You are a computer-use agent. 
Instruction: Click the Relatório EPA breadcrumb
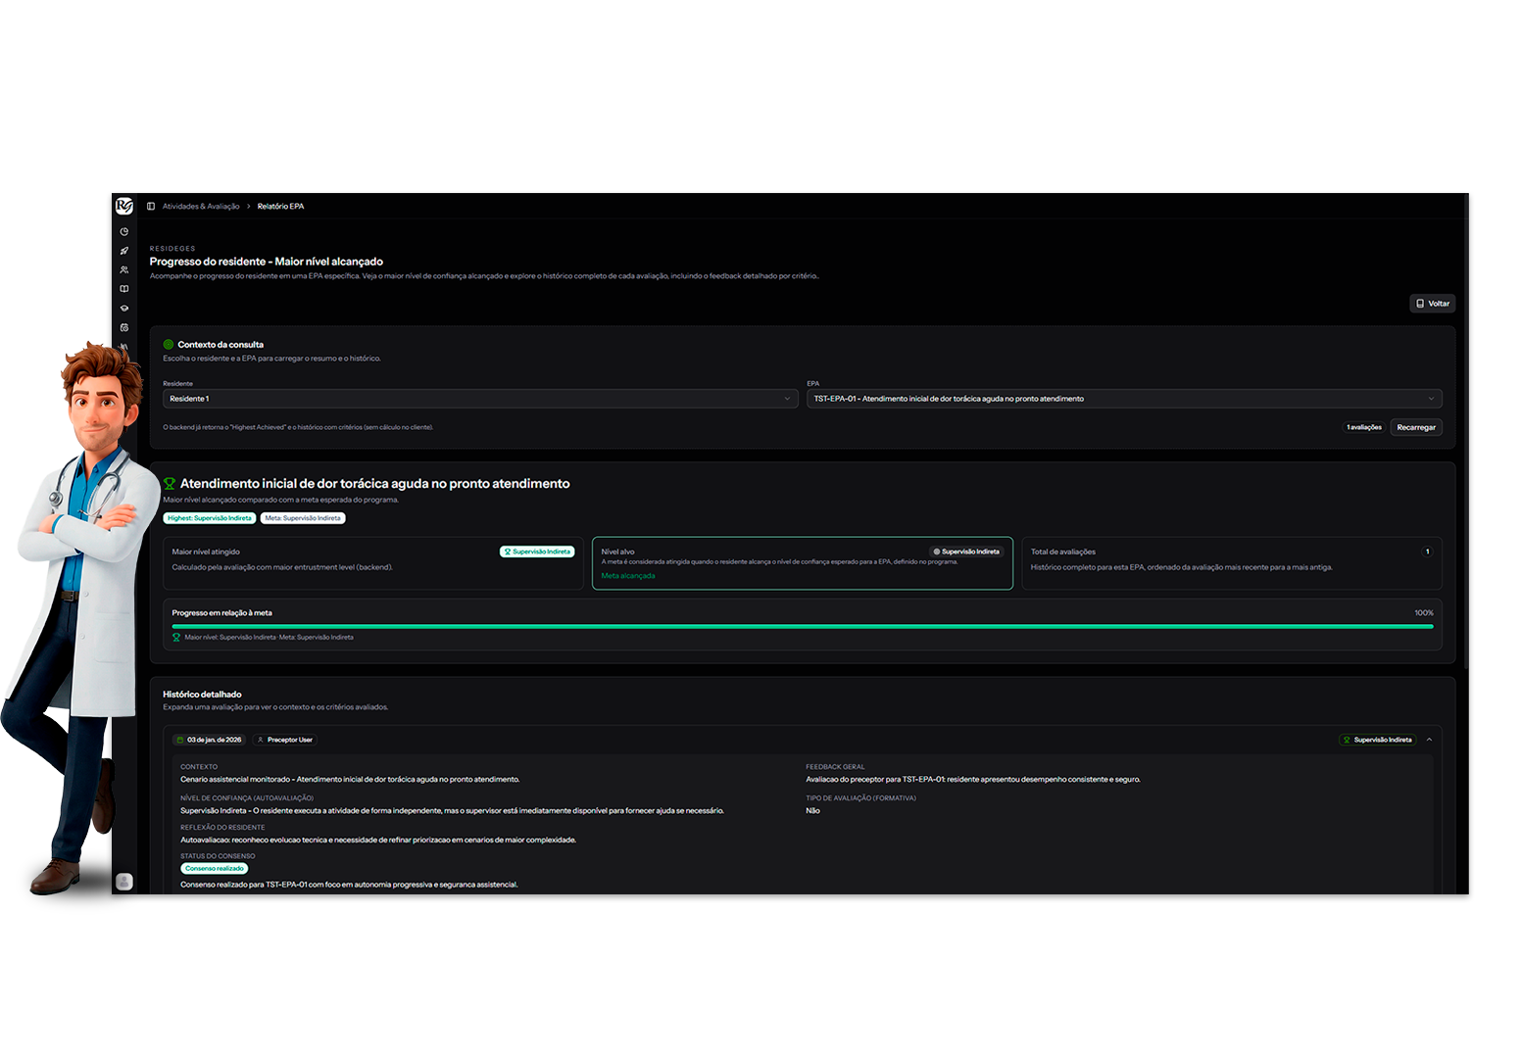click(280, 207)
